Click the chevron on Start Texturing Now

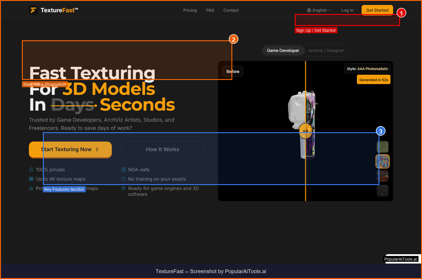[x=97, y=149]
